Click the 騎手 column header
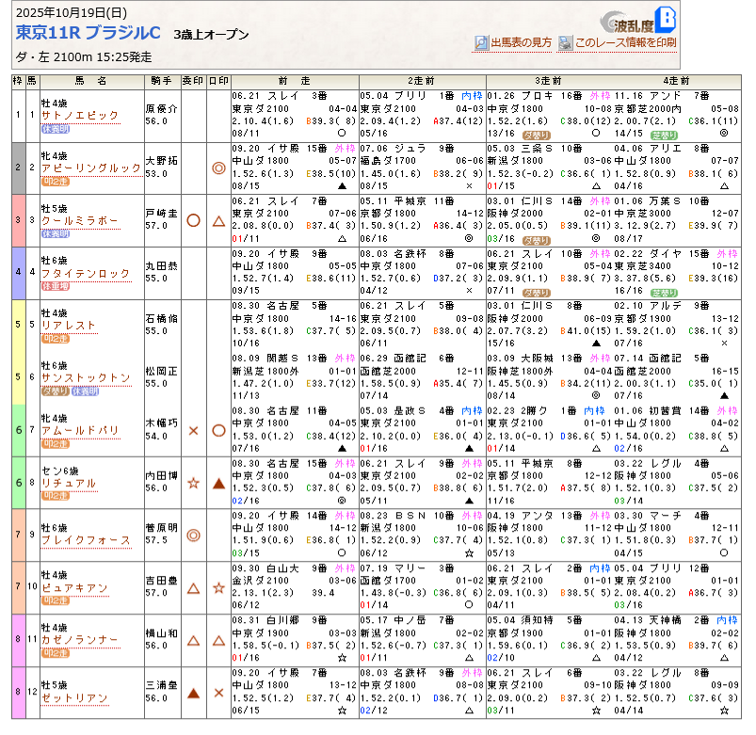This screenshot has height=735, width=756. tap(162, 81)
